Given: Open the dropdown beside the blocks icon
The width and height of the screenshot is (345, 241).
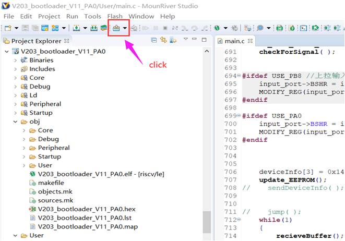Looking at the screenshot, I should point(64,28).
